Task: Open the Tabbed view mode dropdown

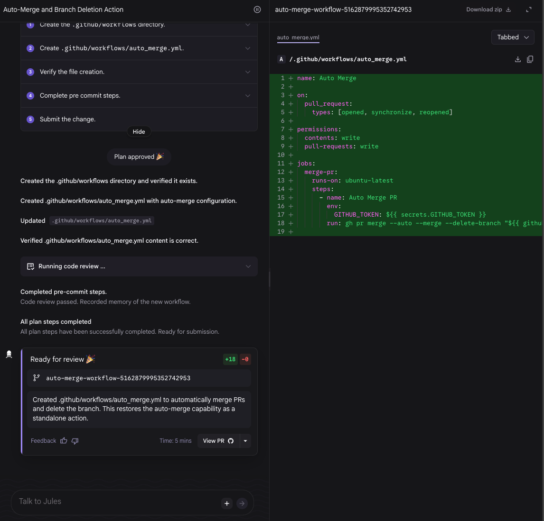Action: click(x=513, y=37)
